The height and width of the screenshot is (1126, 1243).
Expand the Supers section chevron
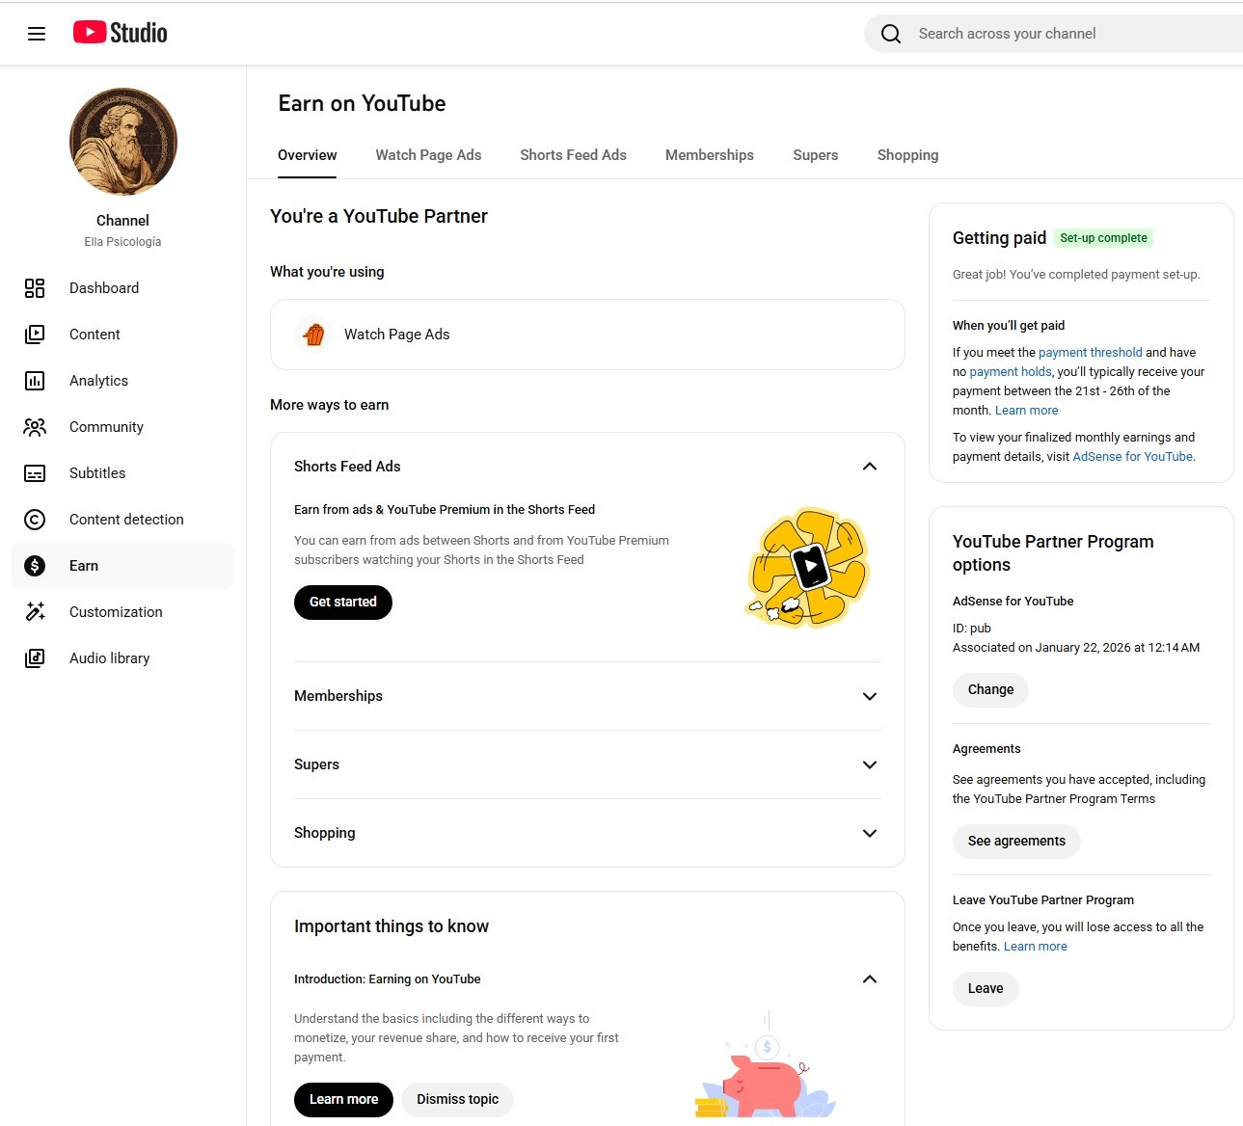tap(869, 764)
